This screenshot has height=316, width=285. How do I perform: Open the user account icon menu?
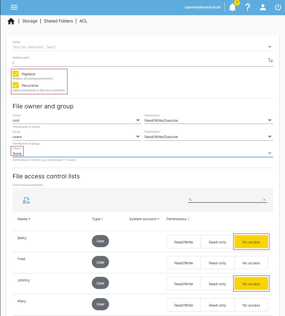coord(263,7)
